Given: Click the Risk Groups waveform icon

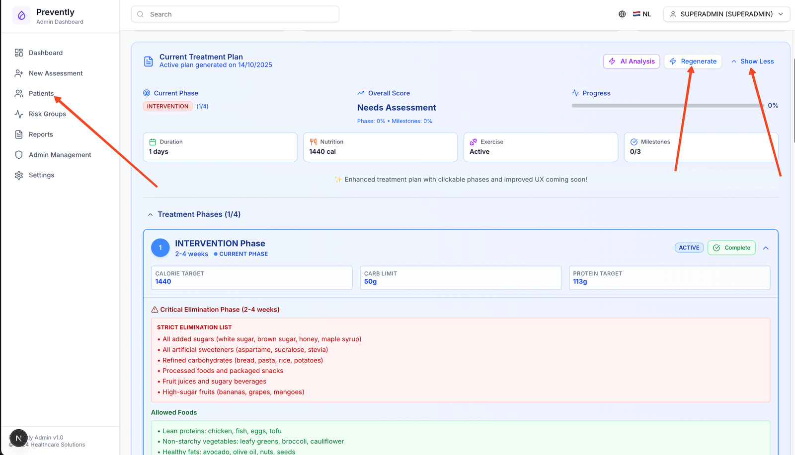Looking at the screenshot, I should [19, 114].
